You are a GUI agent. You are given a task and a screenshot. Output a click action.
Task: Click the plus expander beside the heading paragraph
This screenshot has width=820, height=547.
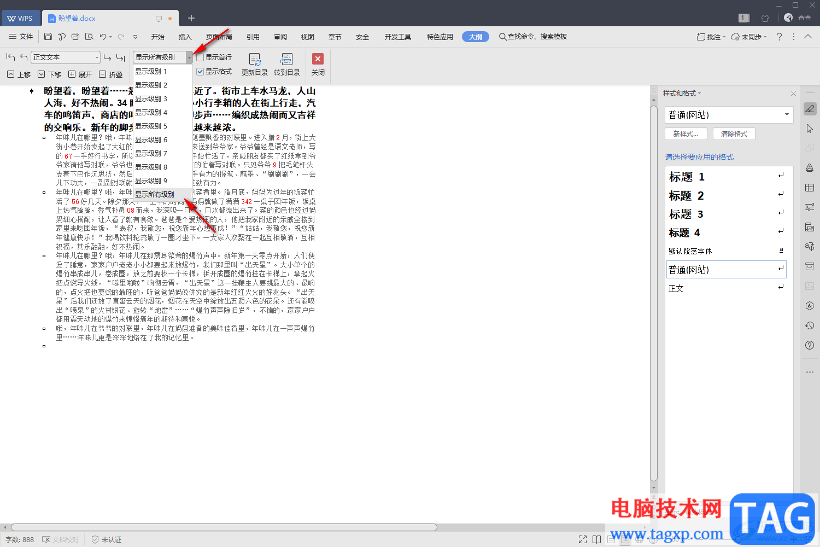[x=32, y=91]
